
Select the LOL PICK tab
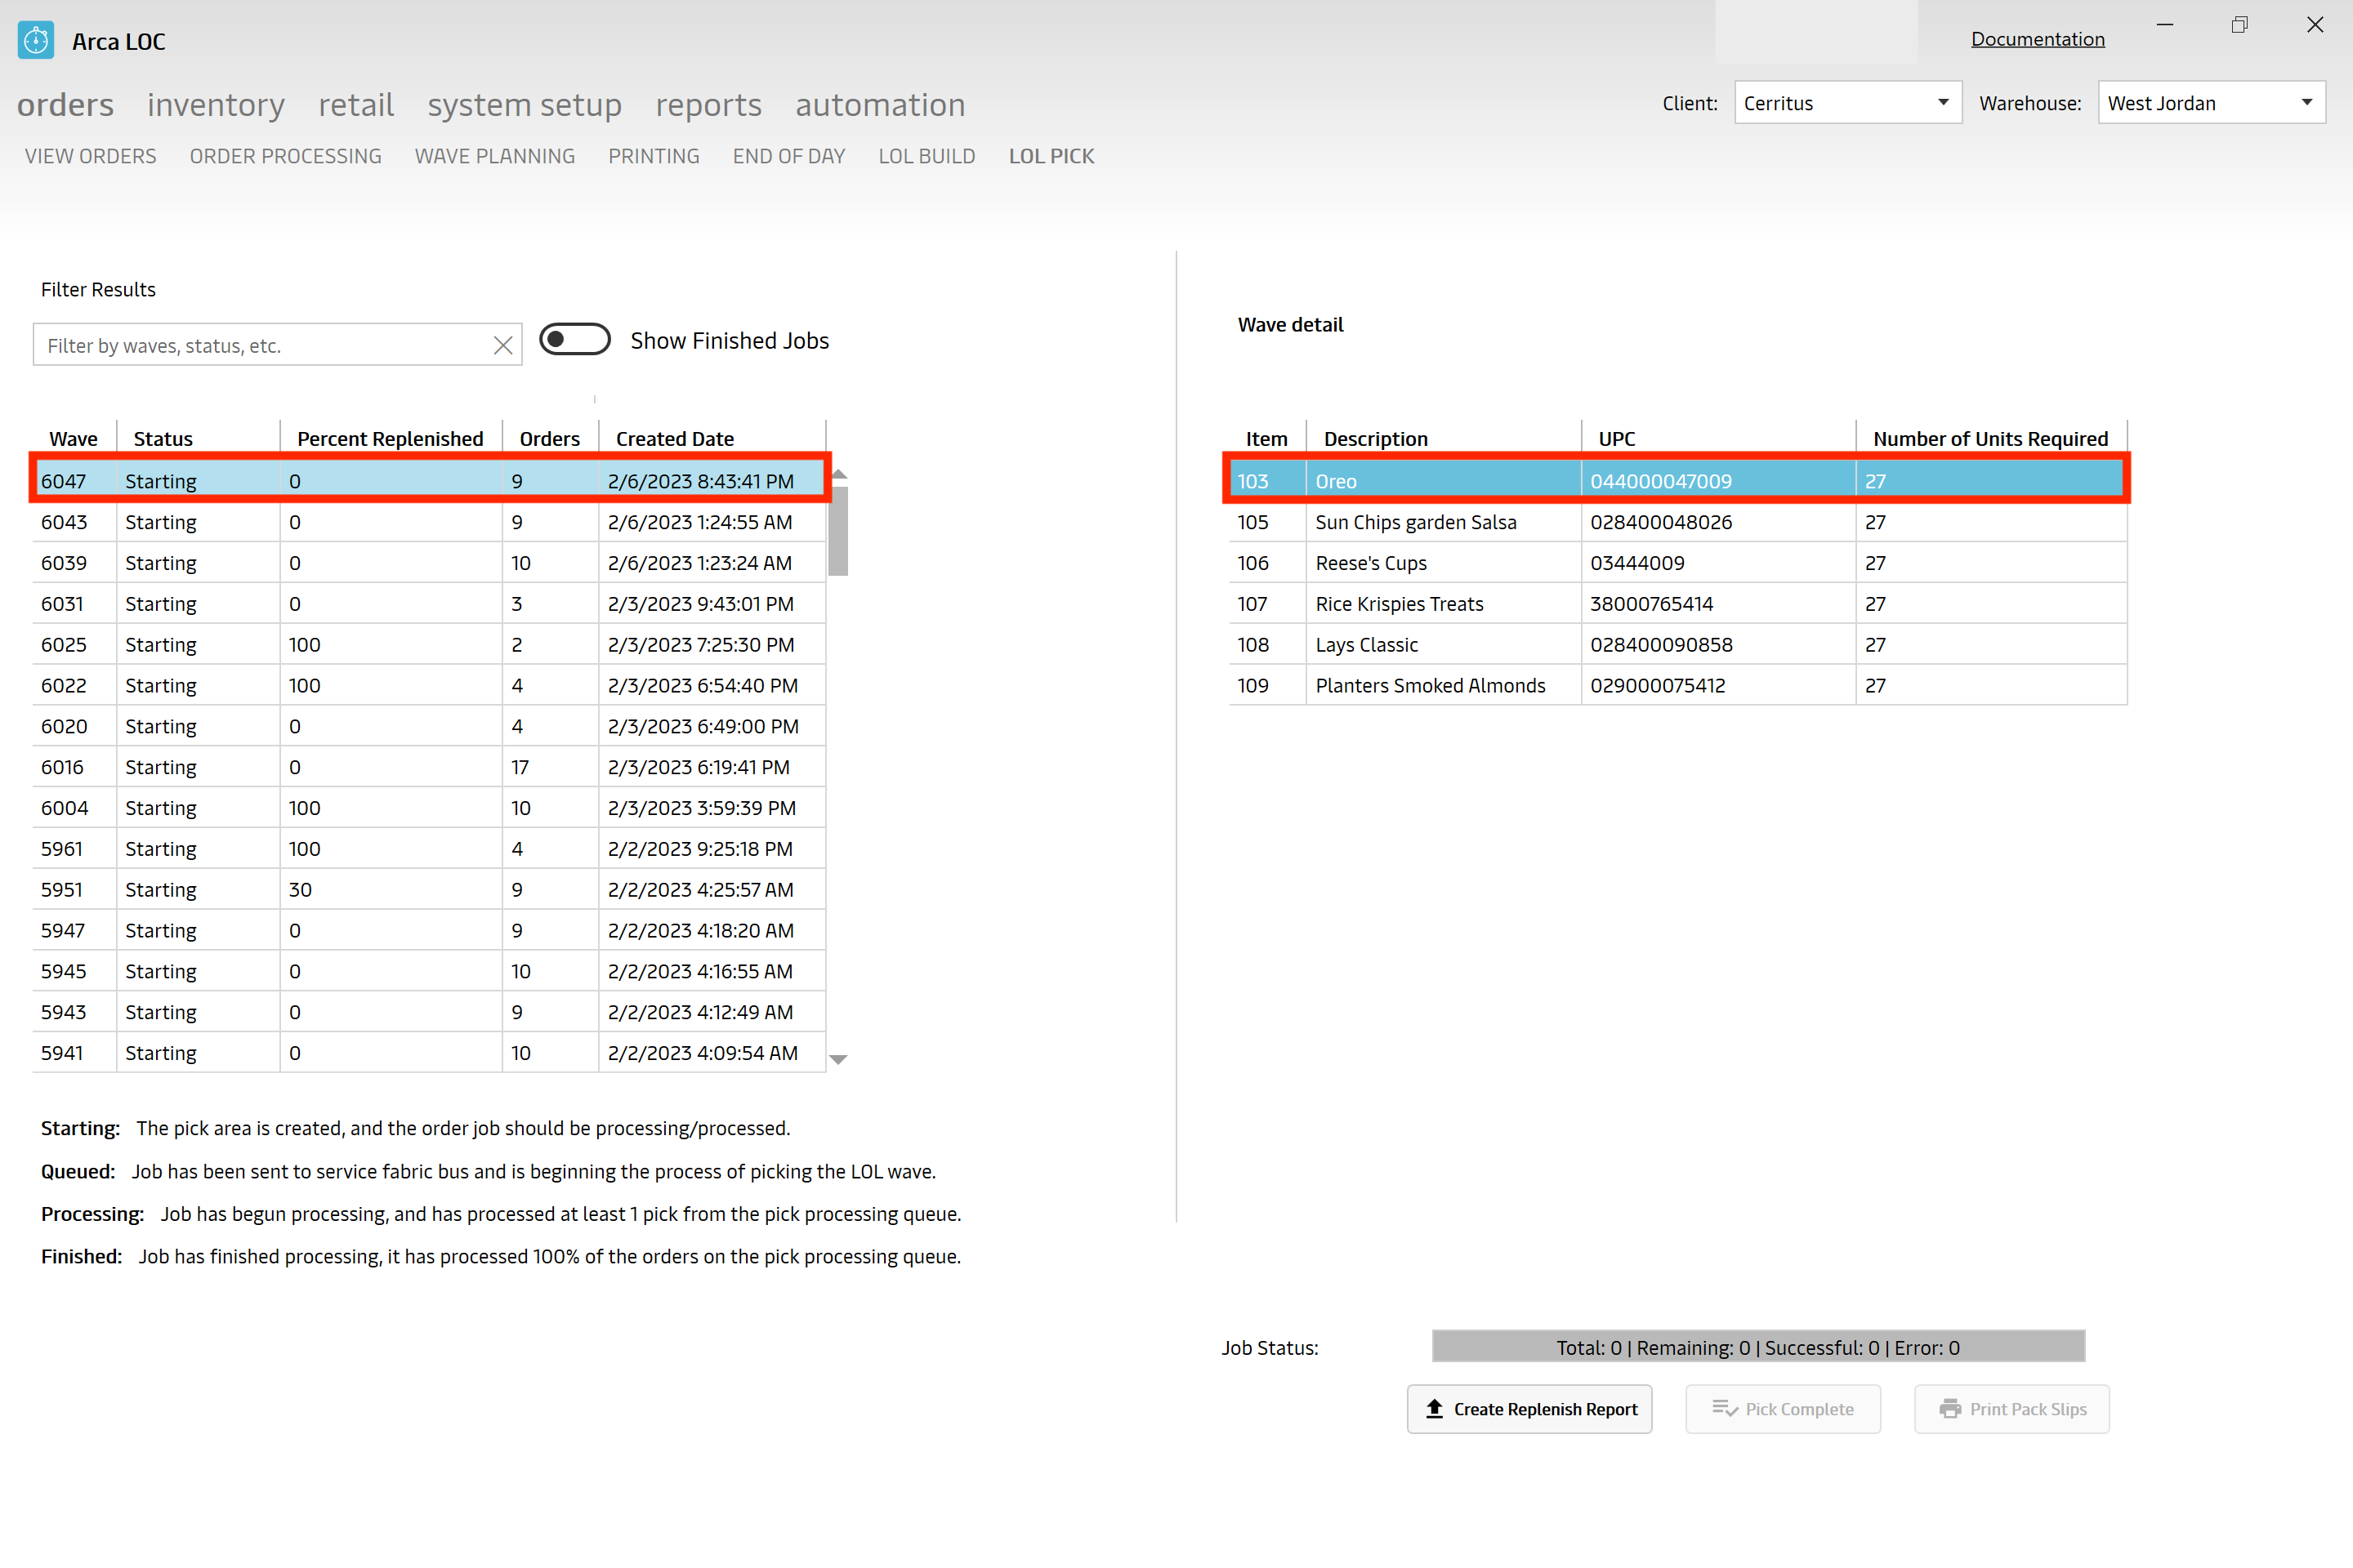coord(1051,156)
